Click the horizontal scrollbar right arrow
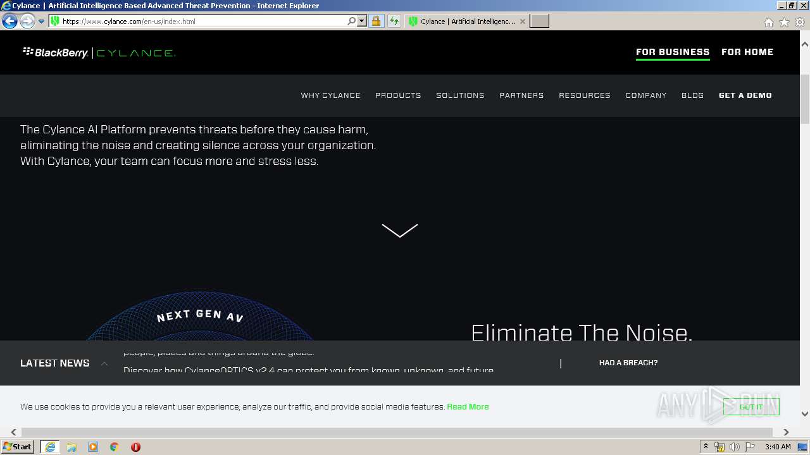This screenshot has width=810, height=455. tap(787, 432)
